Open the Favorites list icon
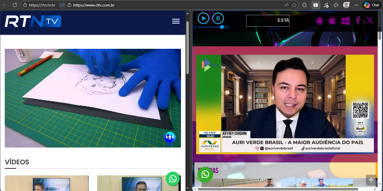The width and height of the screenshot is (383, 191). [336, 5]
